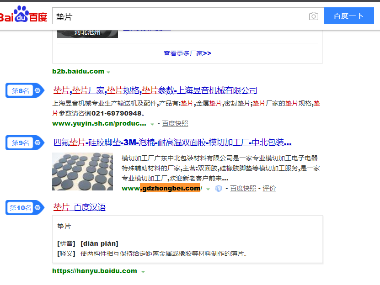Image resolution: width=380 pixels, height=285 pixels.
Task: Click the Baidu logo
Action: coord(23,15)
